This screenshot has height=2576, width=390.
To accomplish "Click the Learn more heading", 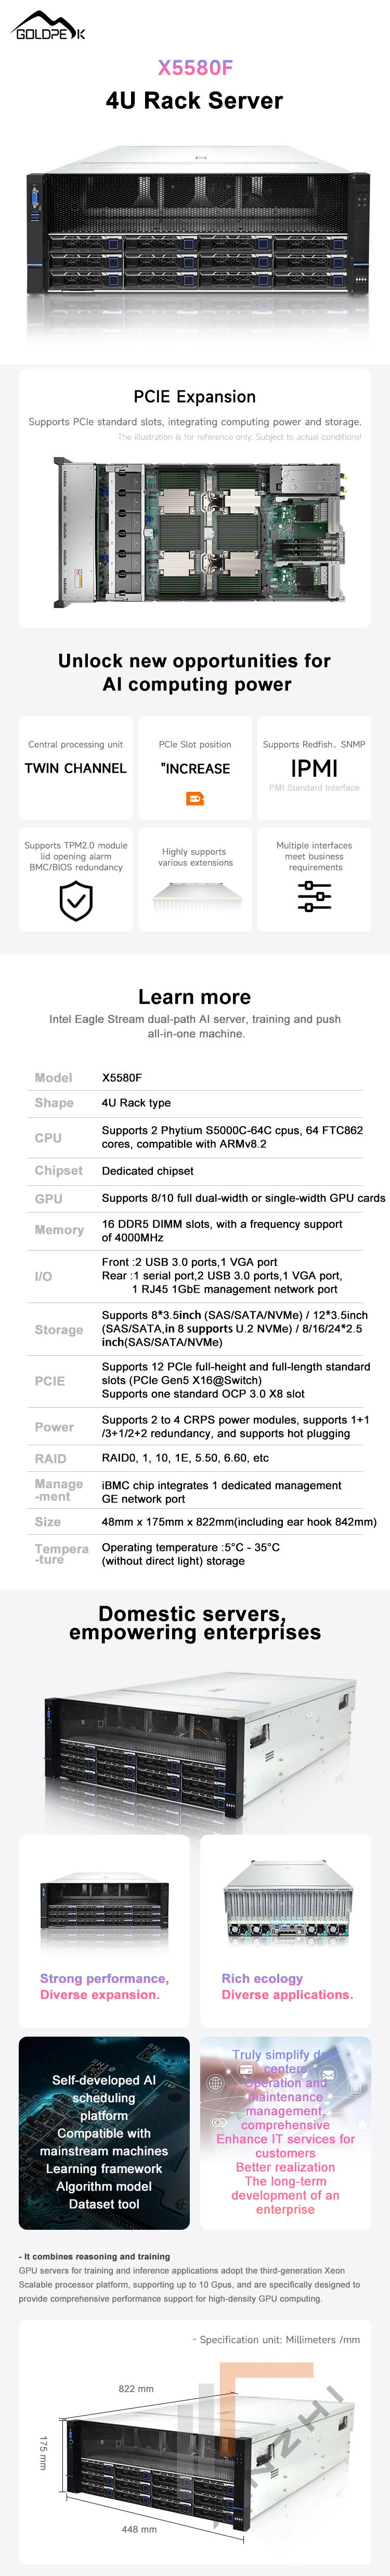I will click(195, 996).
